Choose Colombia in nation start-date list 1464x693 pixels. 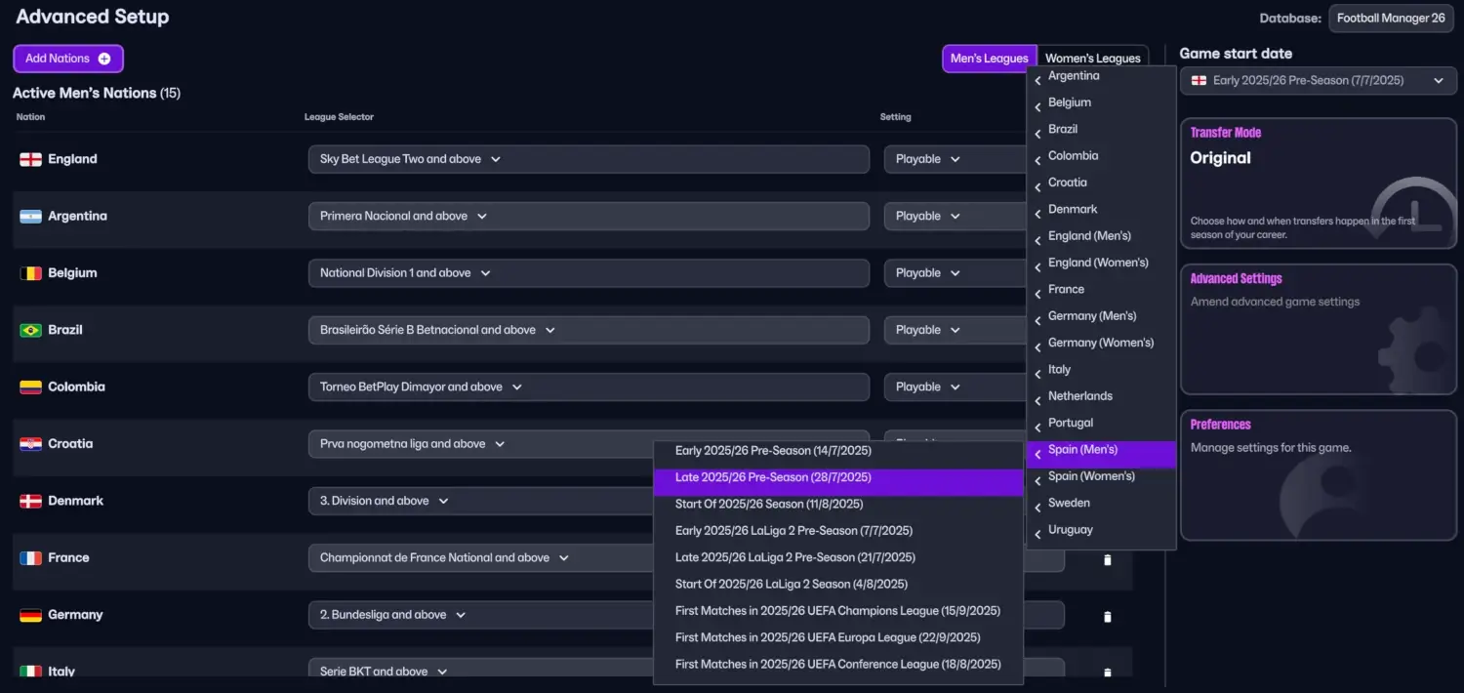coord(1101,156)
